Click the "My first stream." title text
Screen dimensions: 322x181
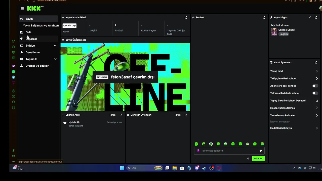pyautogui.click(x=280, y=25)
